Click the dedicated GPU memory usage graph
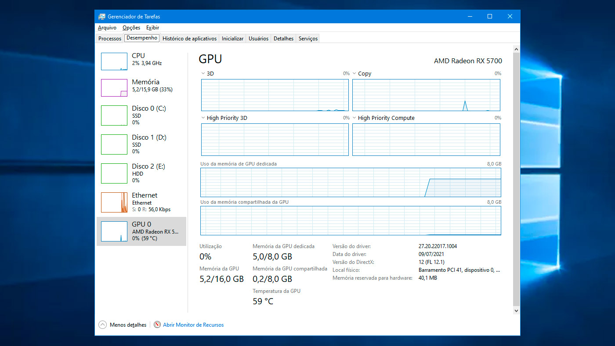Screen dimensions: 615x346 351,182
